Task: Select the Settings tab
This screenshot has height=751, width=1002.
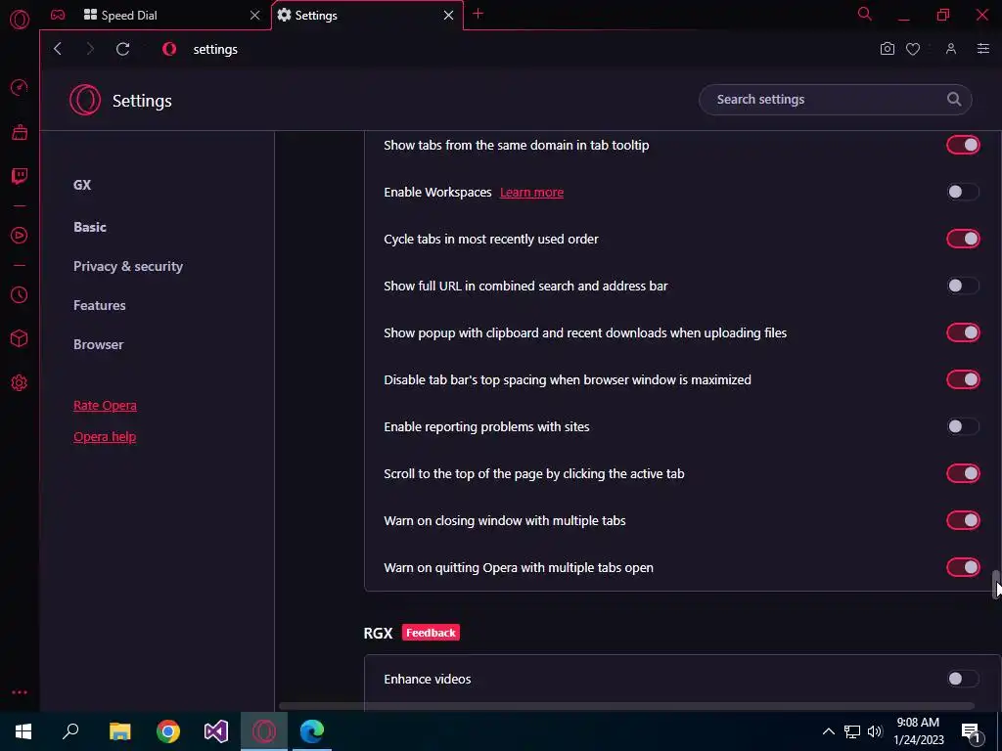Action: (x=367, y=16)
